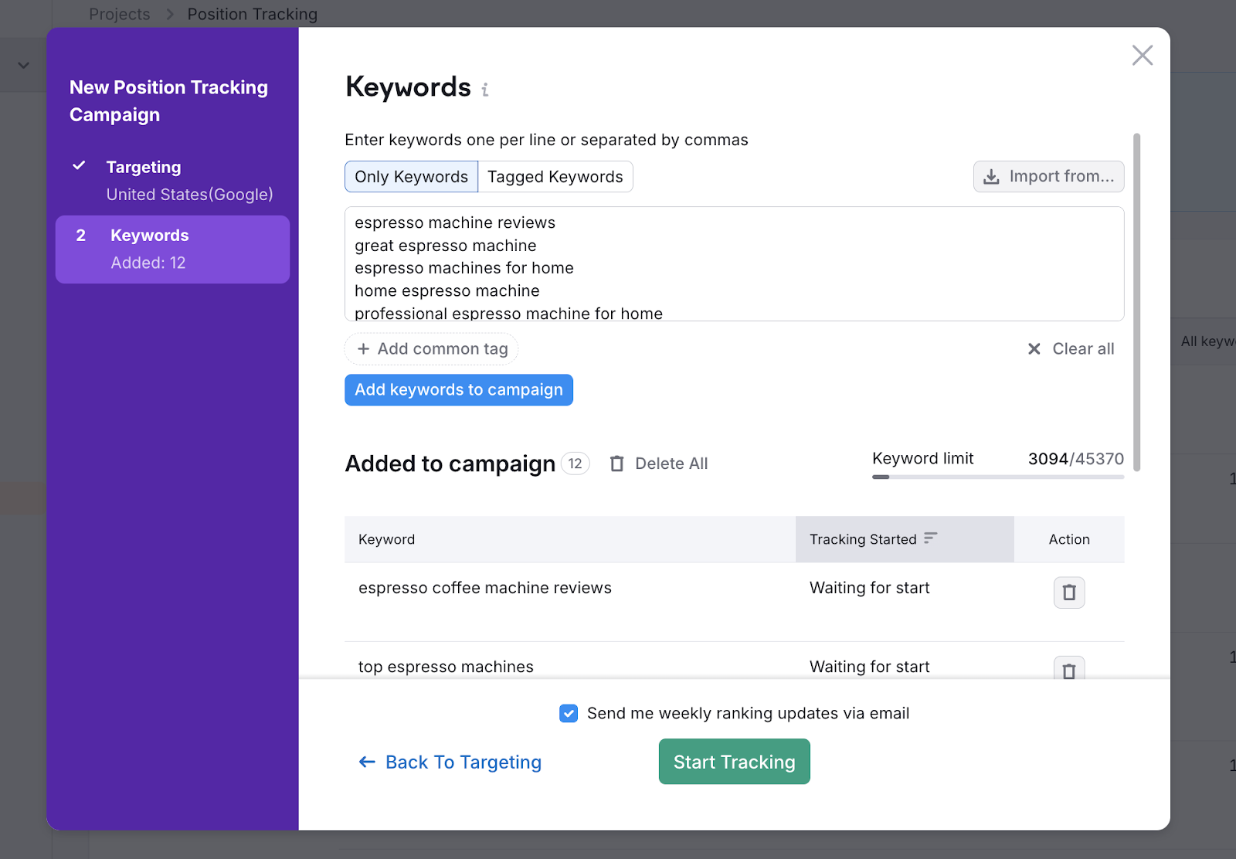Click the Keyword limit progress bar
Image resolution: width=1236 pixels, height=859 pixels.
click(x=997, y=477)
